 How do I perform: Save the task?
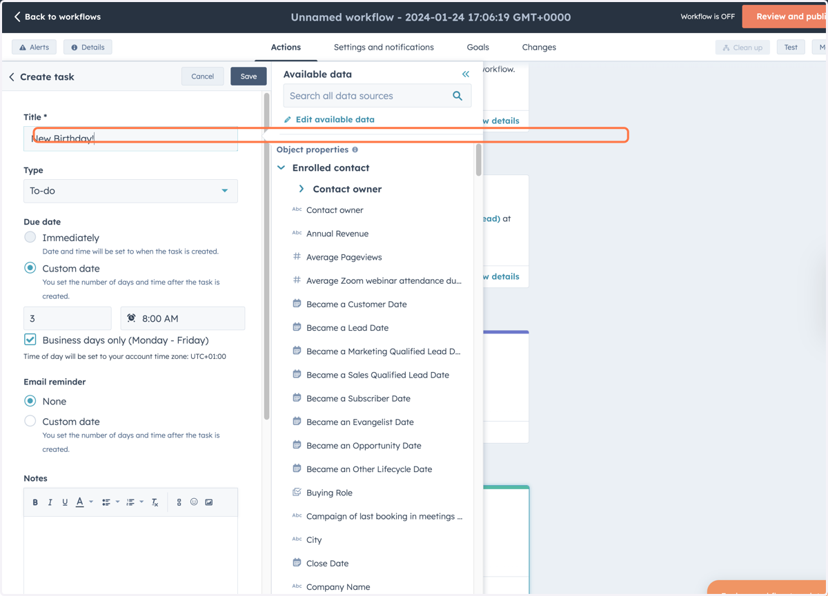248,76
